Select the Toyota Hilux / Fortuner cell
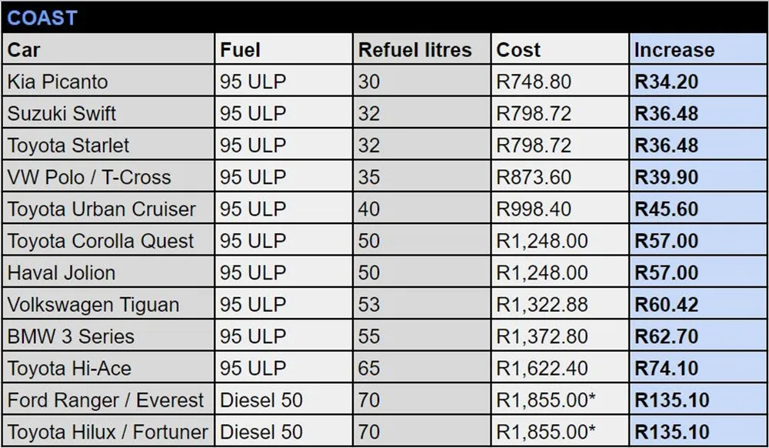Image resolution: width=769 pixels, height=448 pixels. [x=108, y=432]
